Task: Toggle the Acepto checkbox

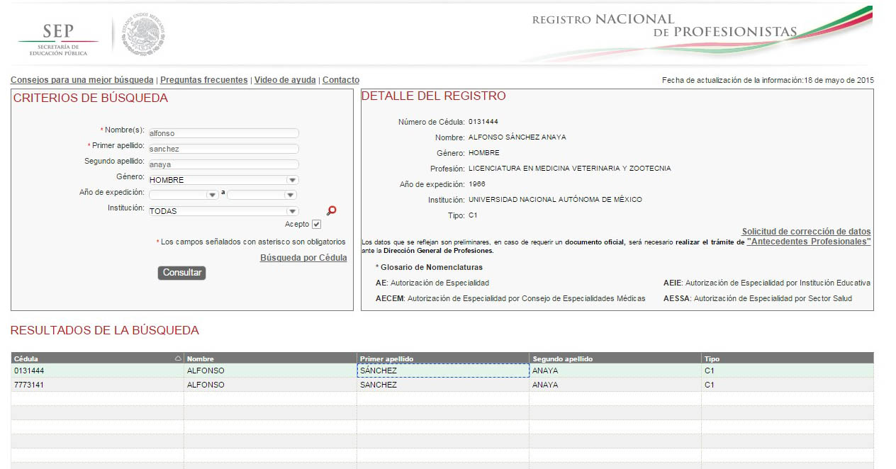Action: pos(316,225)
